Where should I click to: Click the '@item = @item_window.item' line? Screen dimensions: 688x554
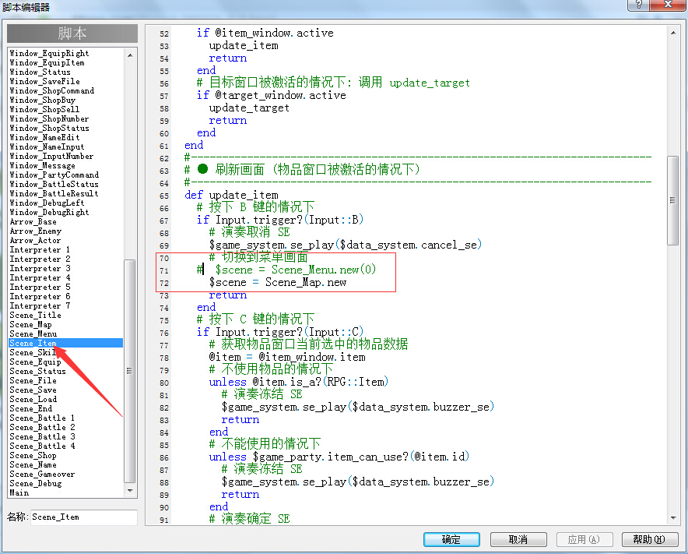point(287,357)
